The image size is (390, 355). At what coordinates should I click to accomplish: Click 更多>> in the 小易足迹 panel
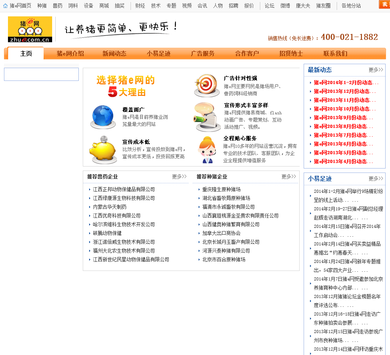coord(376,179)
